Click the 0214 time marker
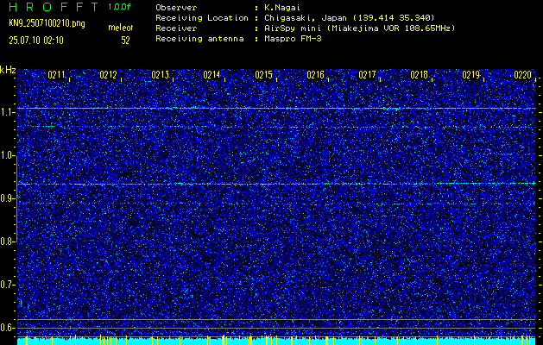543x345 pixels. click(212, 75)
